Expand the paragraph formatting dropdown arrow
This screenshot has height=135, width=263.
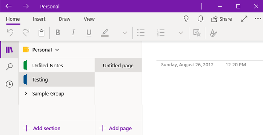(181, 33)
